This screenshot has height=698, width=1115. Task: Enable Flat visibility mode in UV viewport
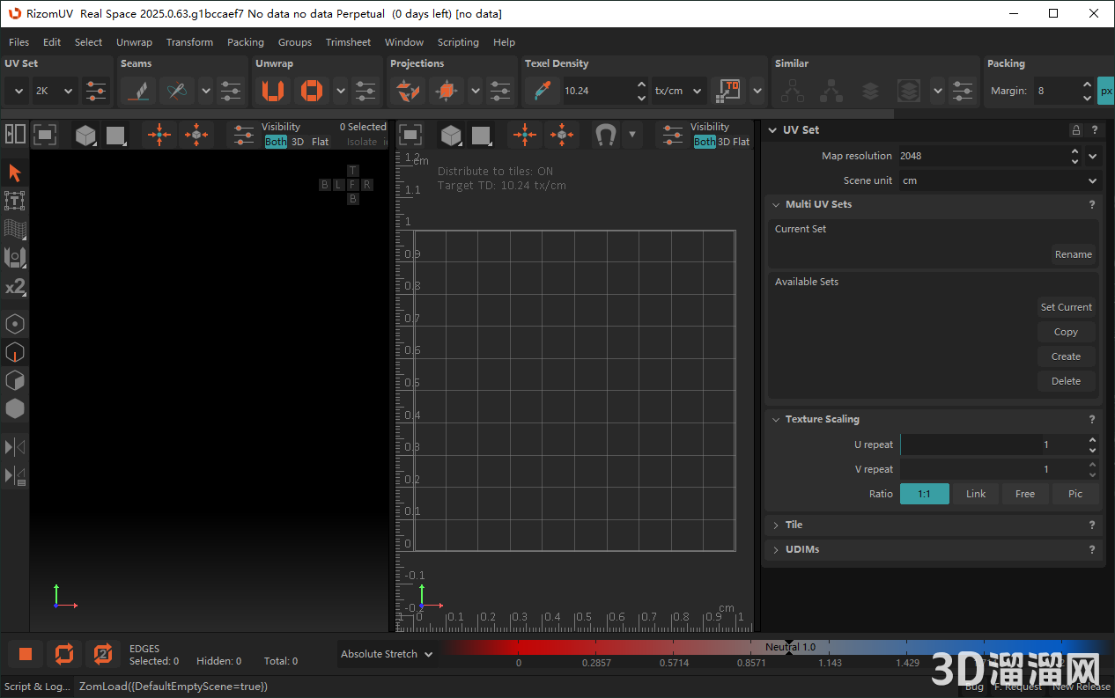tap(741, 142)
